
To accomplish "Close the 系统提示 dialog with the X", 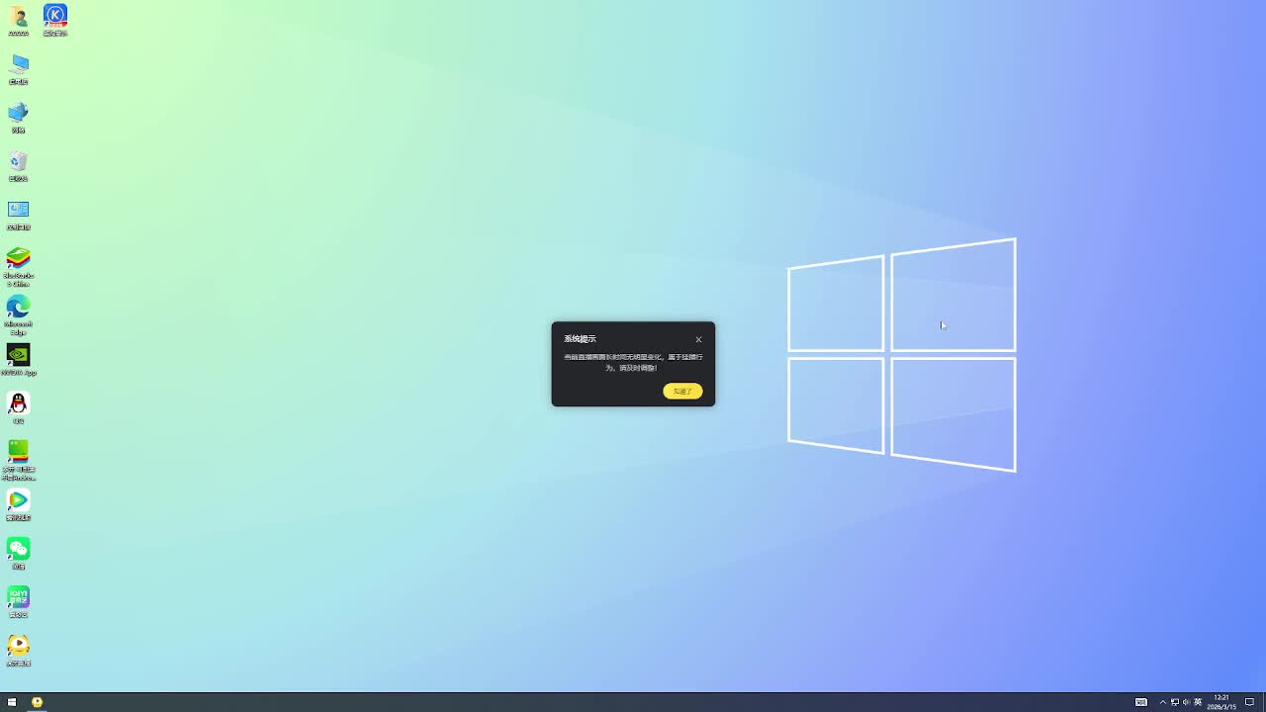I will 698,339.
